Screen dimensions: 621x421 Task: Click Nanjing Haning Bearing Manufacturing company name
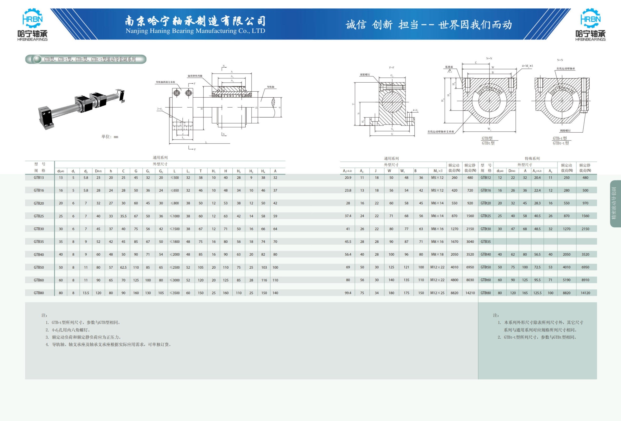tap(195, 31)
